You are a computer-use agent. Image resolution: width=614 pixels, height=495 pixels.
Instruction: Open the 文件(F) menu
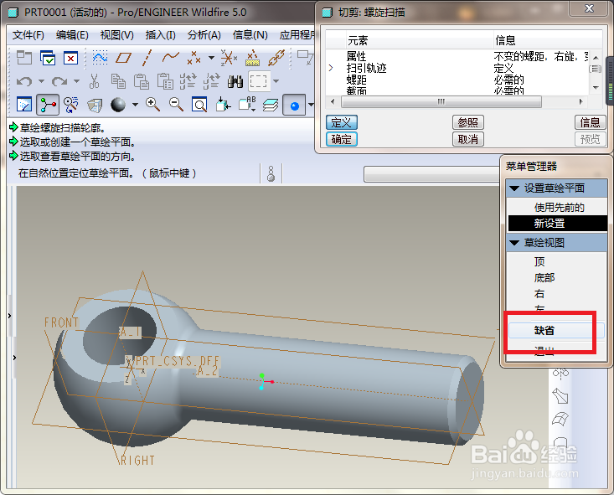point(28,35)
